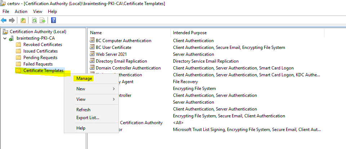Click the <All> intended purpose cell
Image resolution: width=346 pixels, height=149 pixels.
178,123
